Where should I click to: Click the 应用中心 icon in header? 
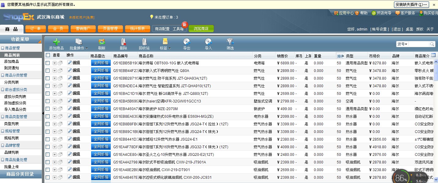pyautogui.click(x=336, y=13)
